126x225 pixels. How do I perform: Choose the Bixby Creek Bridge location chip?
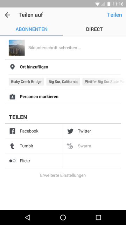[26, 82]
